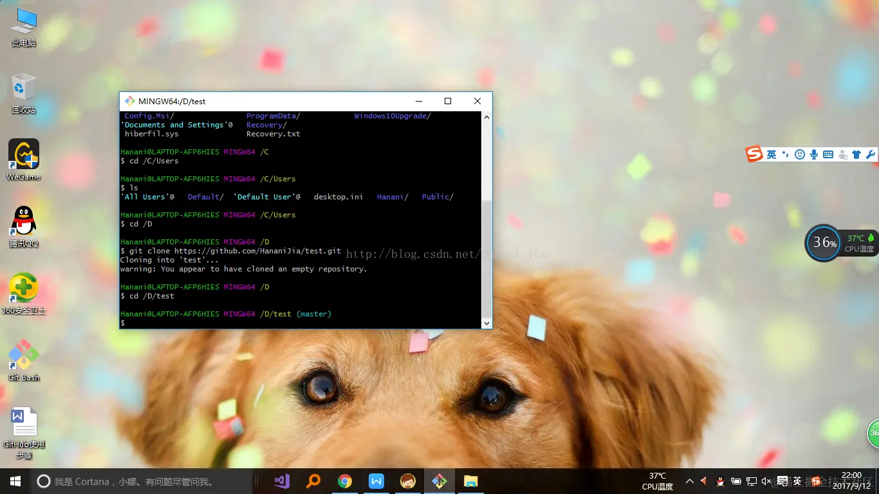The height and width of the screenshot is (494, 879).
Task: Toggle the 英 input mode in the tray
Action: click(798, 481)
